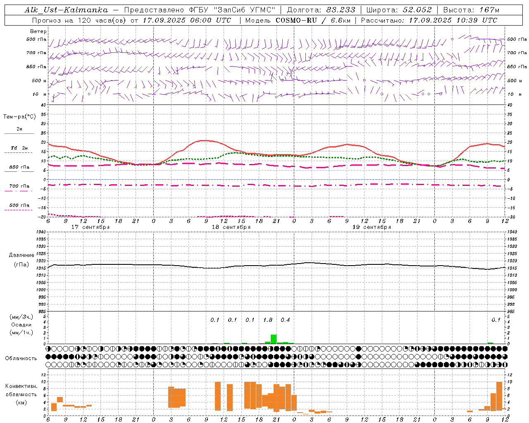The image size is (529, 423).
Task: Click the 19 сентября date label
Action: 372,227
